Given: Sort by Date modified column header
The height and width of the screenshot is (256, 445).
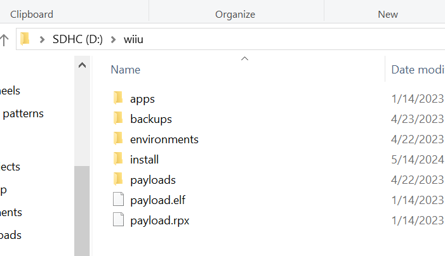Looking at the screenshot, I should point(418,70).
